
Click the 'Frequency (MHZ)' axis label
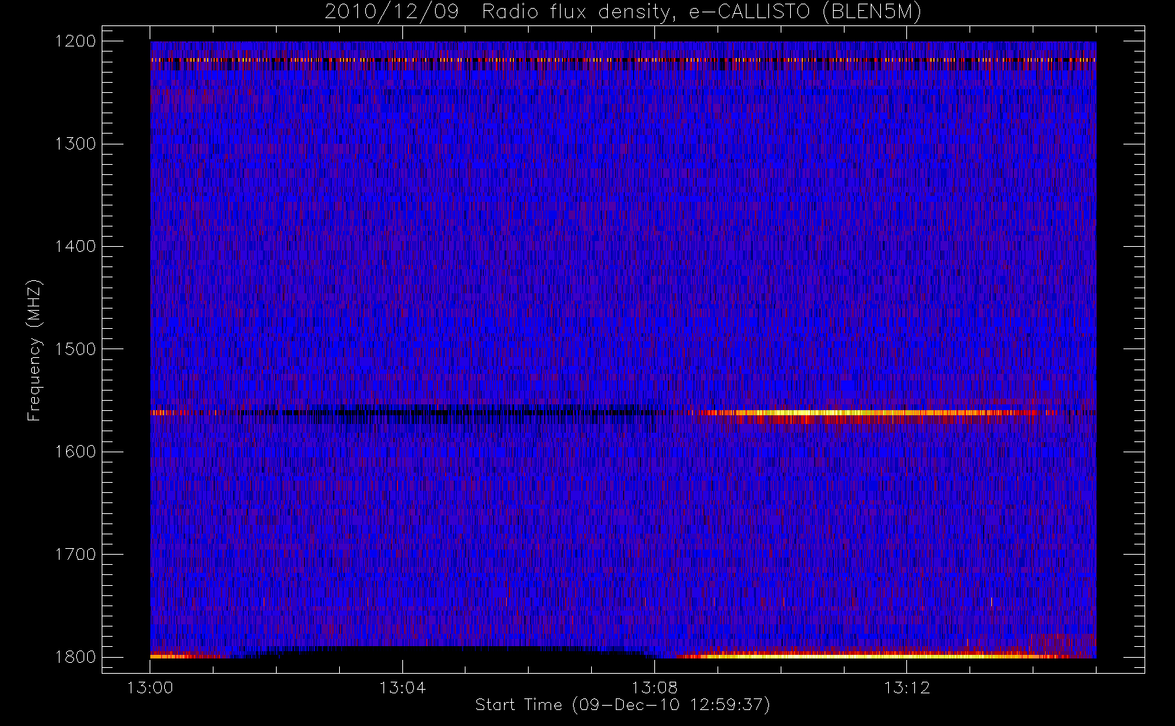(x=34, y=350)
